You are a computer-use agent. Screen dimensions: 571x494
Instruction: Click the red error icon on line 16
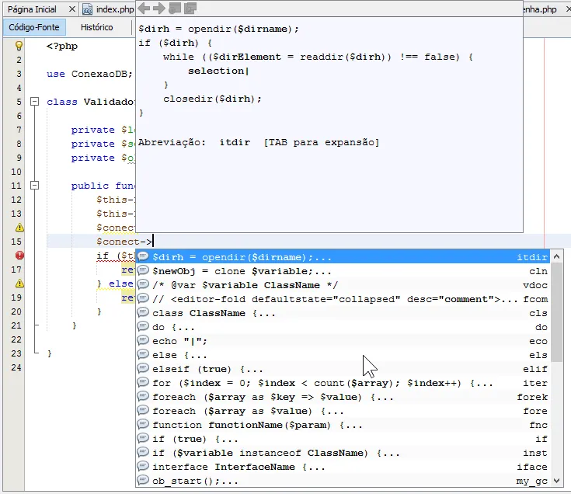(20, 256)
